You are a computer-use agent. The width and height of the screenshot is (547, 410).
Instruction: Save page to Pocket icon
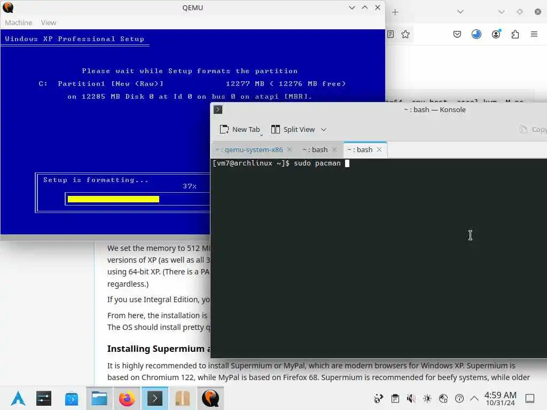click(457, 34)
